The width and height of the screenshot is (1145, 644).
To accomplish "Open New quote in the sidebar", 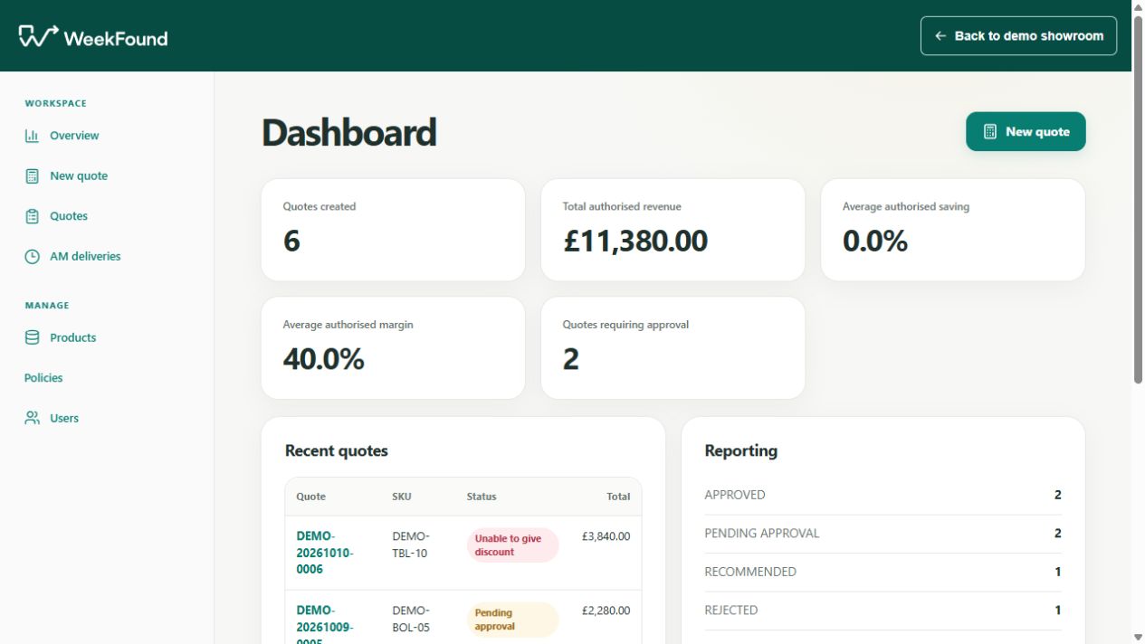I will coord(79,176).
